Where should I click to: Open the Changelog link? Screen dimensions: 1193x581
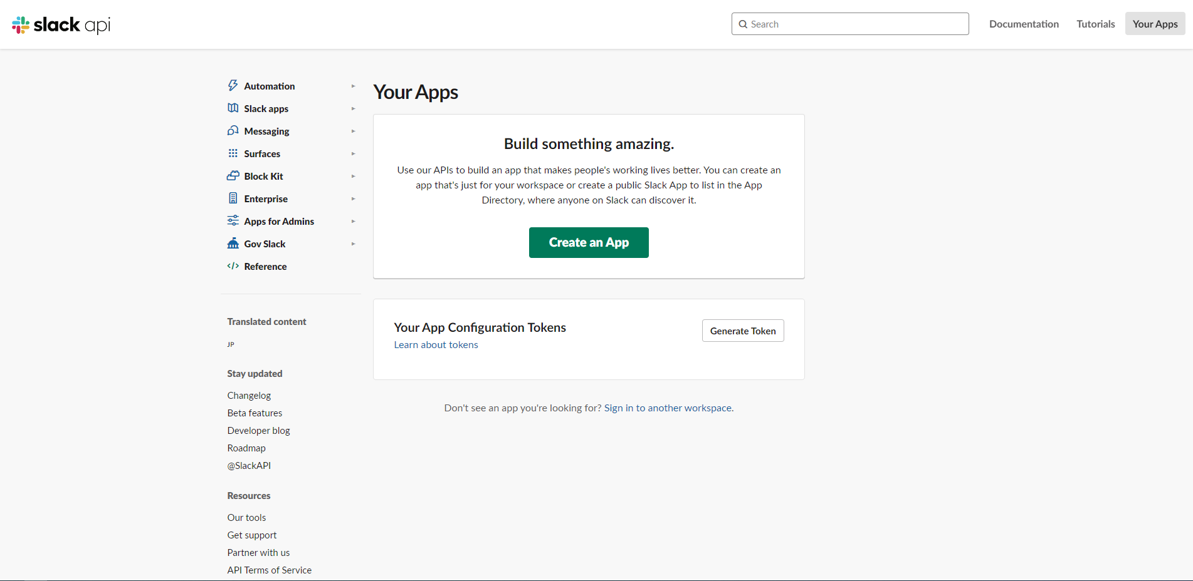249,396
